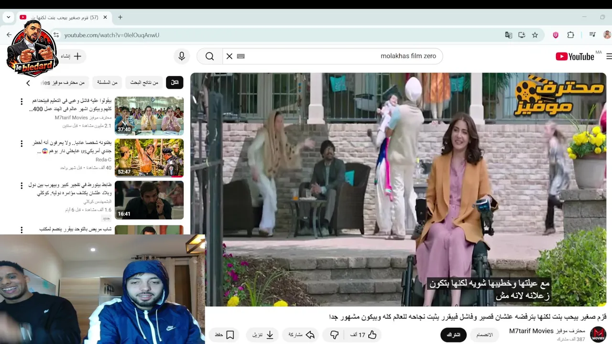Open the title of the M7tarif Movies suggested video
This screenshot has height=344, width=612.
70,105
